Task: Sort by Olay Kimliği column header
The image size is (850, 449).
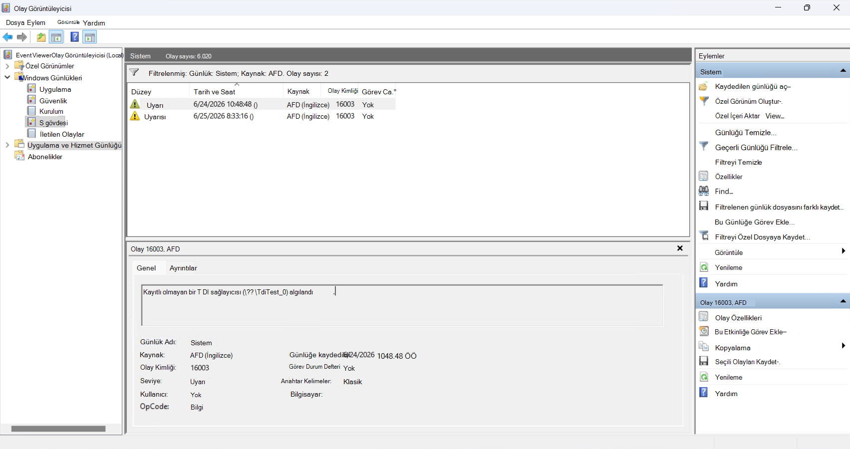Action: pos(342,91)
